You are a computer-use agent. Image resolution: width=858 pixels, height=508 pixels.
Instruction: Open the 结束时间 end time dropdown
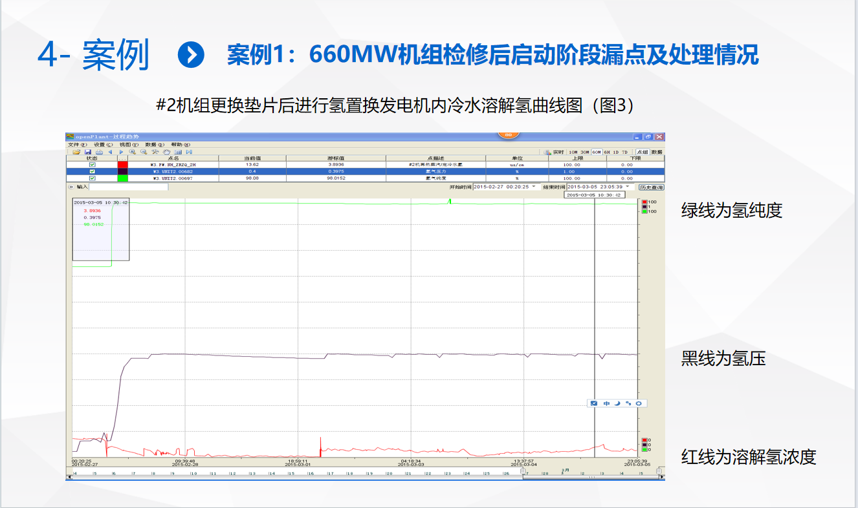[x=627, y=186]
